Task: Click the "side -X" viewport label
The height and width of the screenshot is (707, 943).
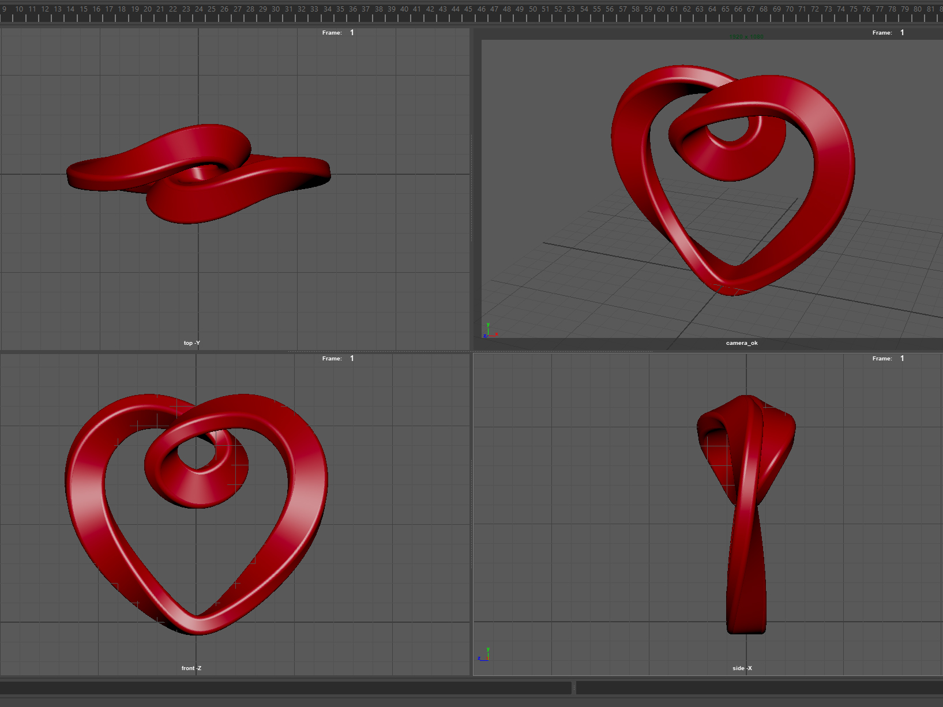Action: tap(742, 668)
